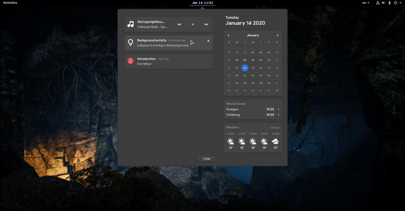The height and width of the screenshot is (211, 405).
Task: Go back to the previous track
Action: pyautogui.click(x=179, y=24)
